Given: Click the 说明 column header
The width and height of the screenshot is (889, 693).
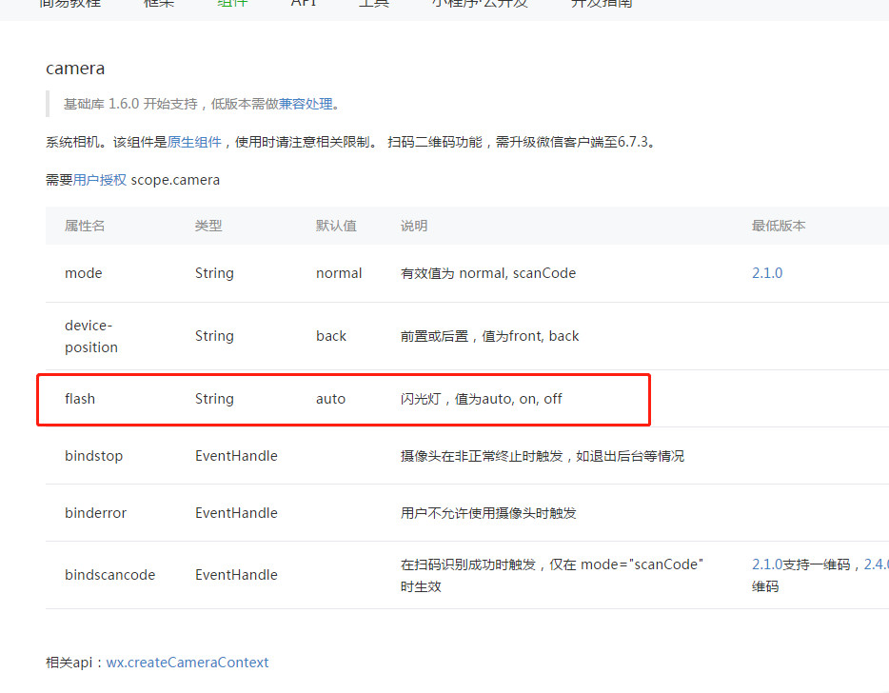Looking at the screenshot, I should click(x=414, y=226).
